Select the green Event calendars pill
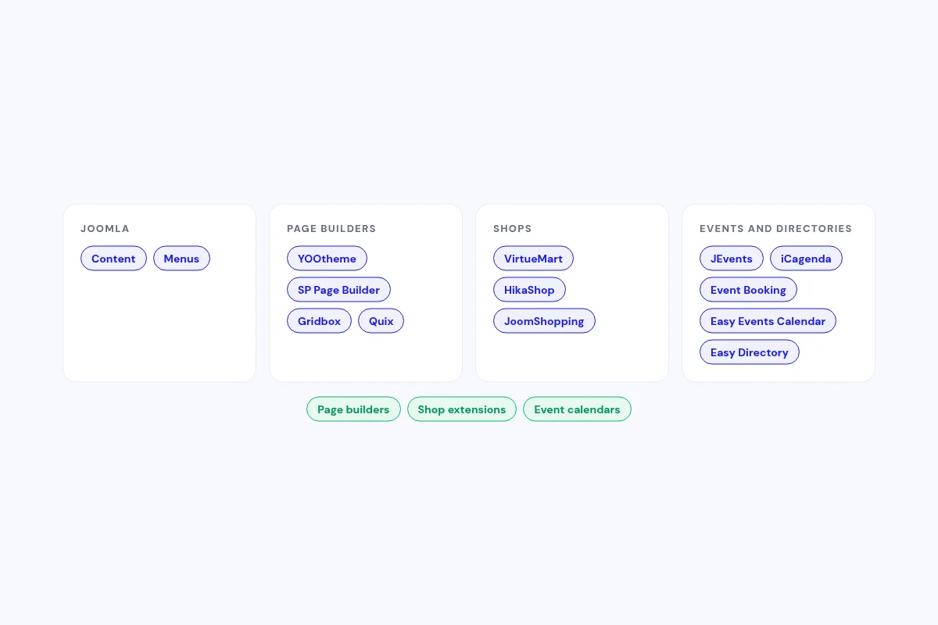The image size is (938, 625). tap(577, 409)
